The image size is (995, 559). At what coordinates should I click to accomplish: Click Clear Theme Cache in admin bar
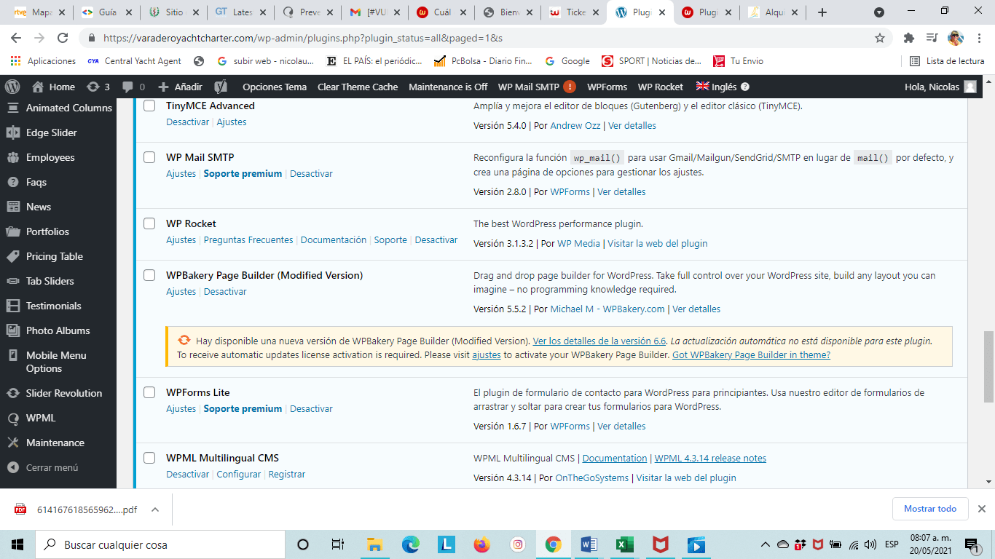point(358,87)
